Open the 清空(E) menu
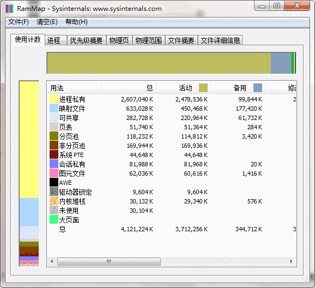 [47, 22]
